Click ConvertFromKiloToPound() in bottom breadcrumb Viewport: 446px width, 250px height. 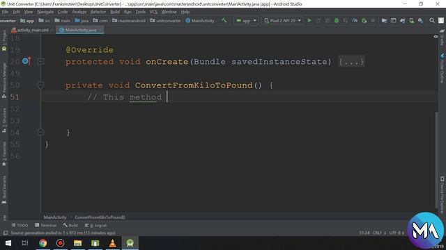pyautogui.click(x=100, y=217)
